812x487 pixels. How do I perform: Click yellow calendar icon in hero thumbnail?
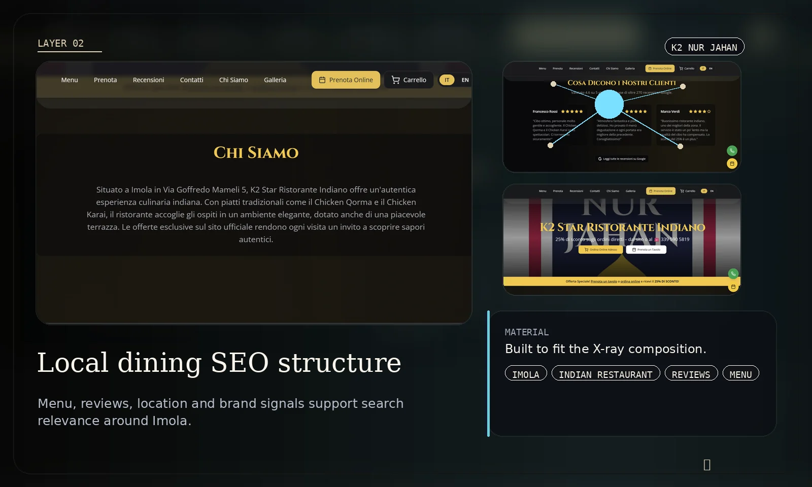pos(733,287)
